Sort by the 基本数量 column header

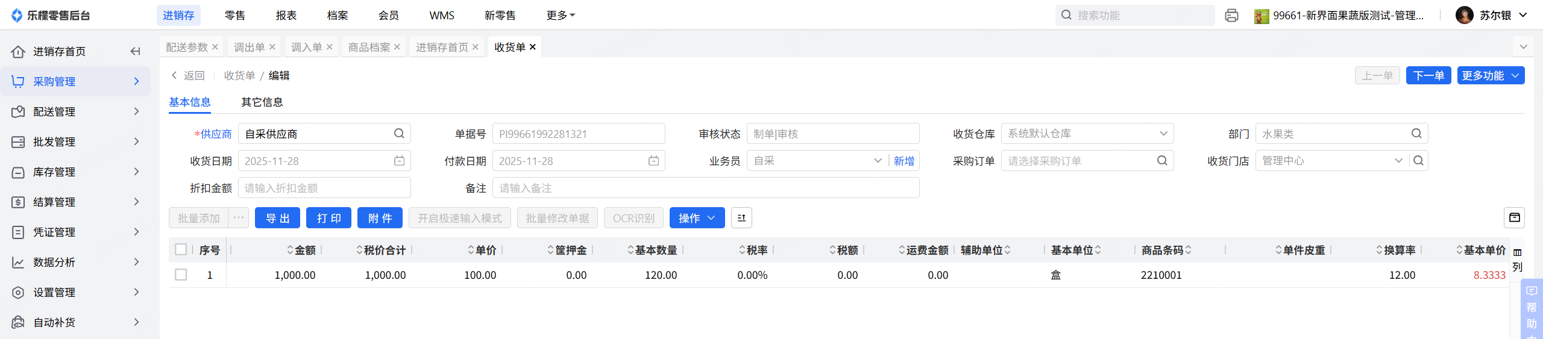[652, 250]
